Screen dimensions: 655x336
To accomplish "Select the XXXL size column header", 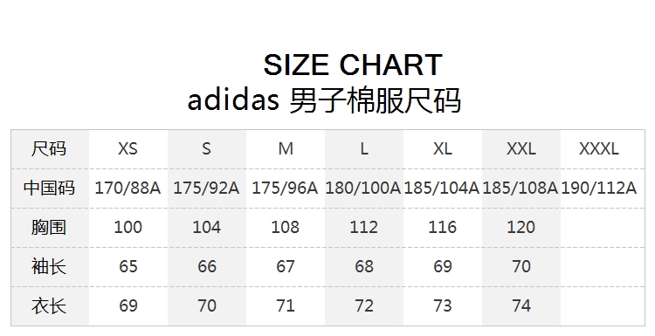I will (598, 148).
